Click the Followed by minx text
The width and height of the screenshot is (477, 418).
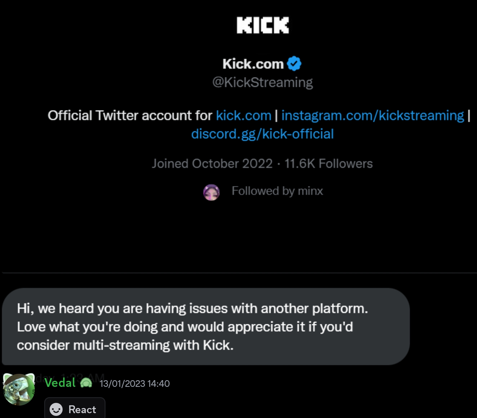tap(277, 191)
